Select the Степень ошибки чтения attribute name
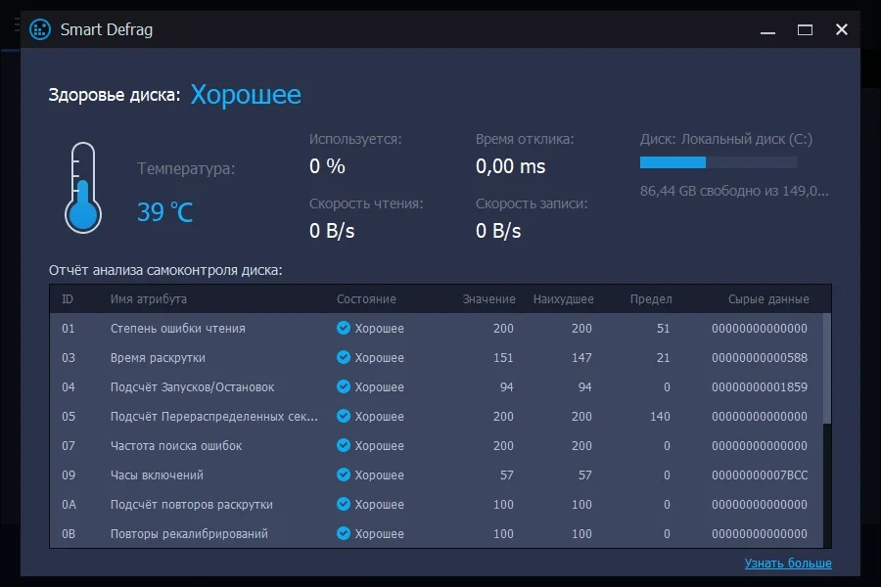The height and width of the screenshot is (587, 881). click(177, 328)
